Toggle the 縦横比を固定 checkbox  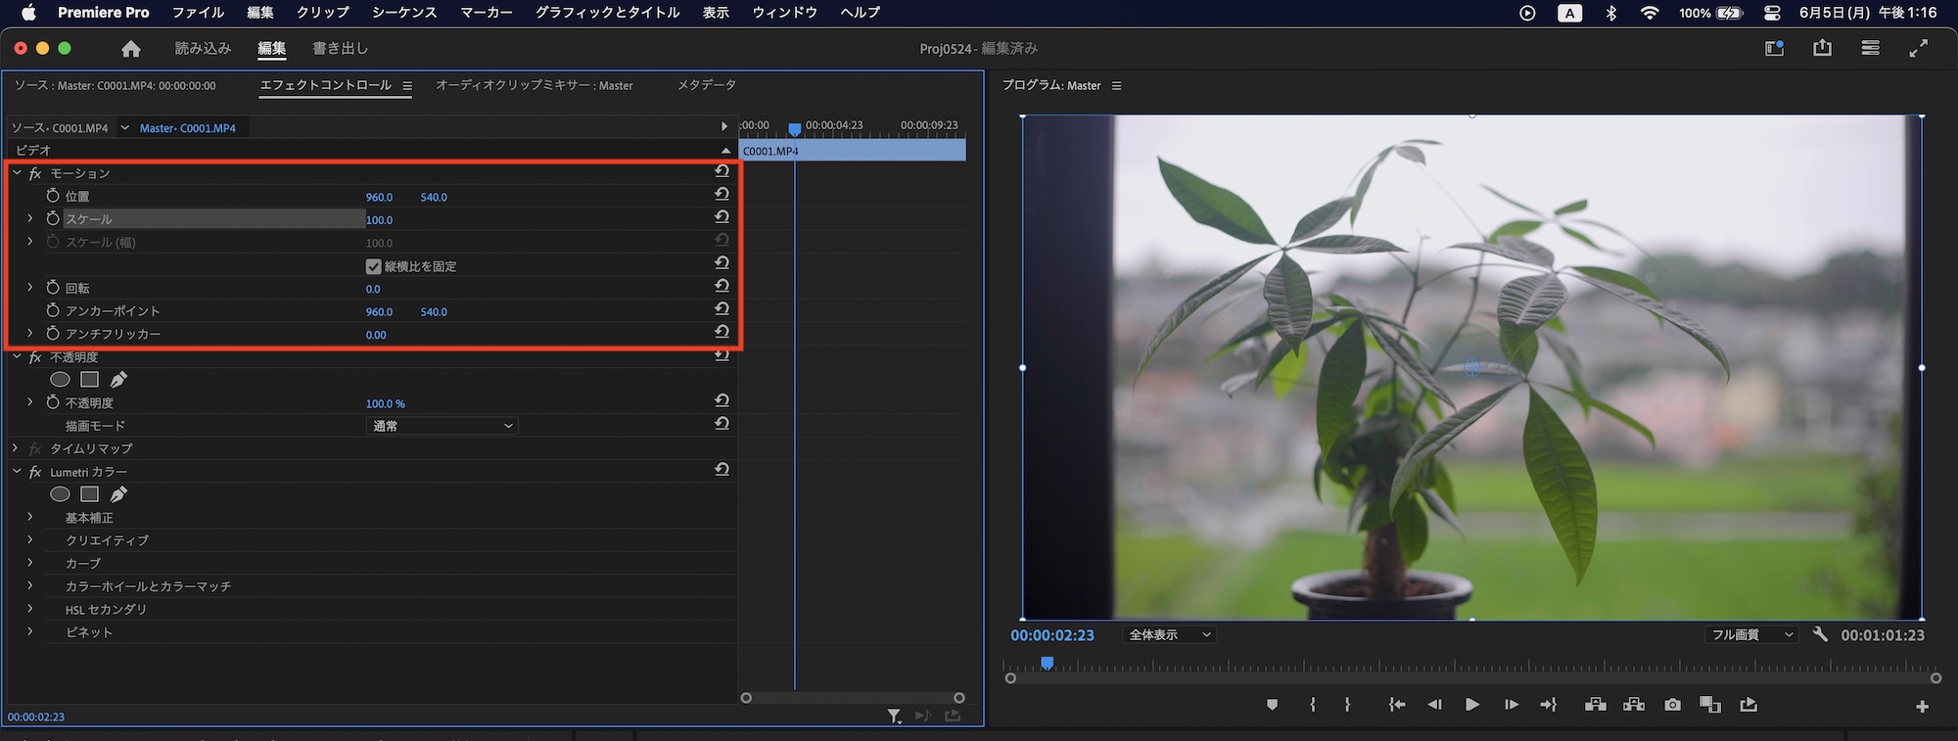(x=373, y=266)
